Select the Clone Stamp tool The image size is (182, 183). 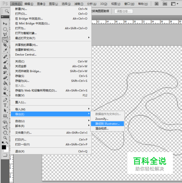(5, 67)
